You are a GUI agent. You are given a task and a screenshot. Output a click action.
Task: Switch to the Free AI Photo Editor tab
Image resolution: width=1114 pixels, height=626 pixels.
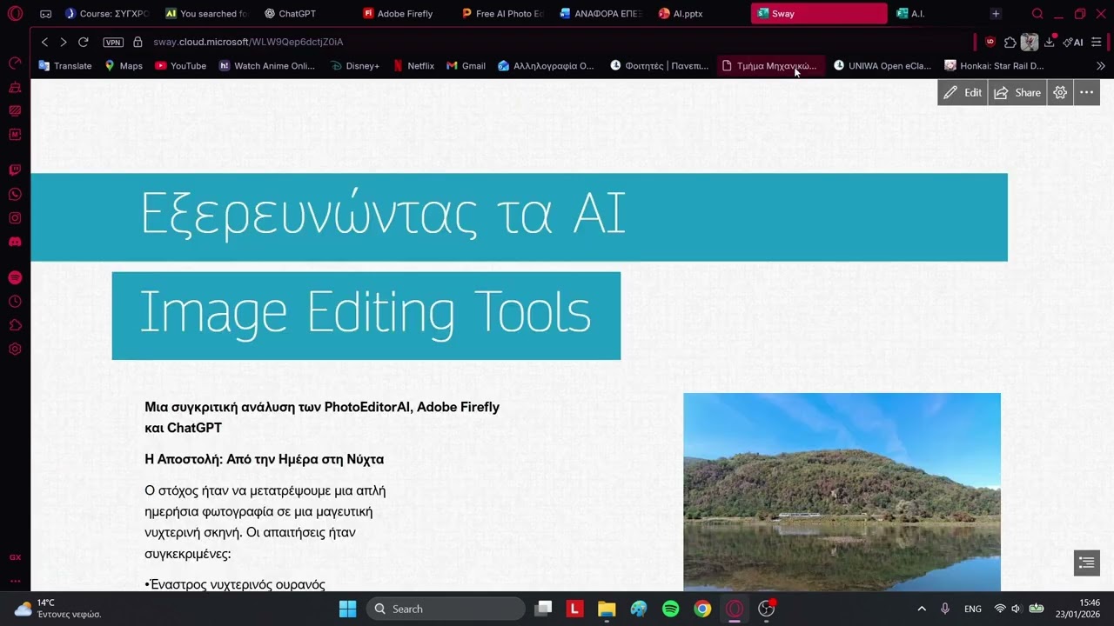coord(504,14)
